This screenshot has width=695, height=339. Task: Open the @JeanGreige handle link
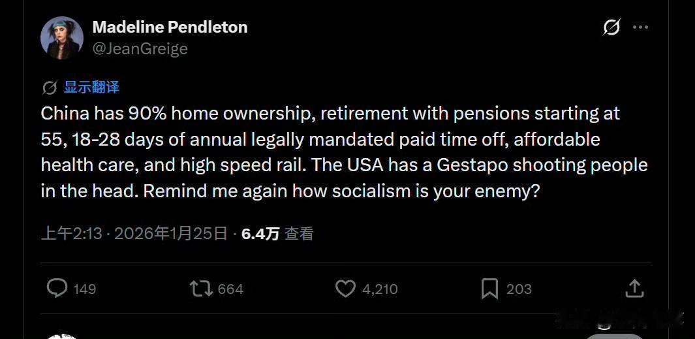(x=140, y=48)
